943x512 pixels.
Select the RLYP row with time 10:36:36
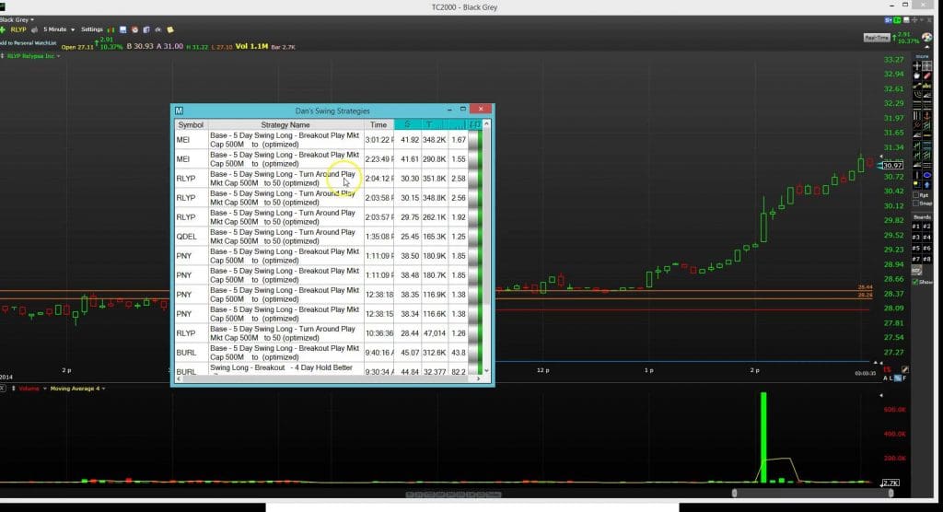(x=329, y=333)
